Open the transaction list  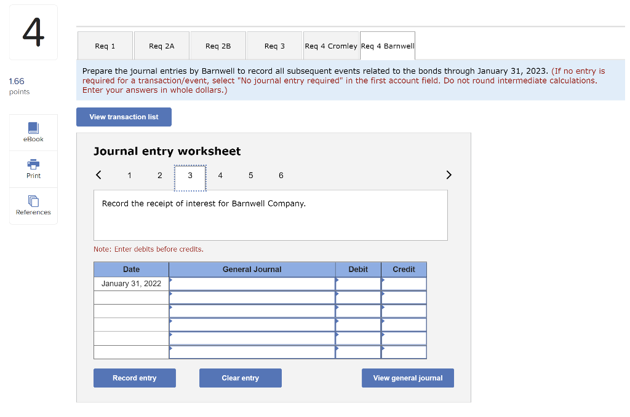[x=124, y=117]
